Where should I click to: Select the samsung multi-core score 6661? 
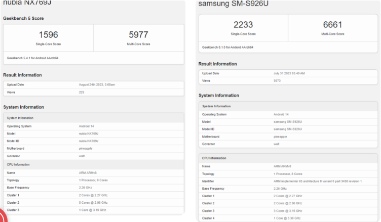[333, 25]
